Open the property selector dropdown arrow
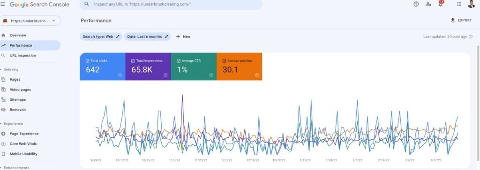This screenshot has height=170, width=480. [53, 21]
